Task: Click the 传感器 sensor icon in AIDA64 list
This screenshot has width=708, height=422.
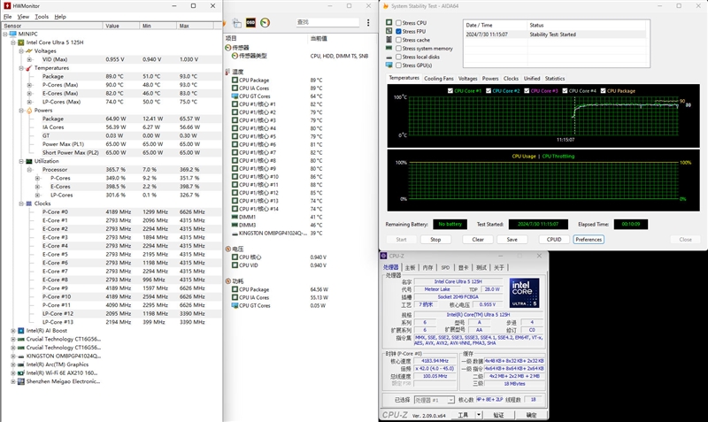Action: (228, 48)
